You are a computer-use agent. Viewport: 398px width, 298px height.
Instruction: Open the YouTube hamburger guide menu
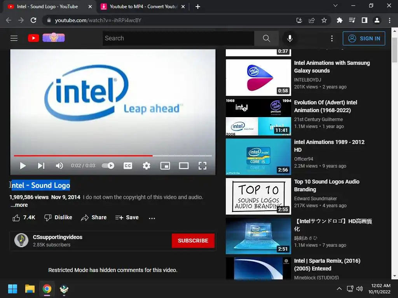(x=14, y=38)
